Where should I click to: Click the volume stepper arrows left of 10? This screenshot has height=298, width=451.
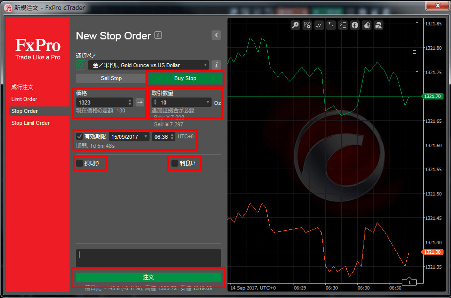pos(155,102)
